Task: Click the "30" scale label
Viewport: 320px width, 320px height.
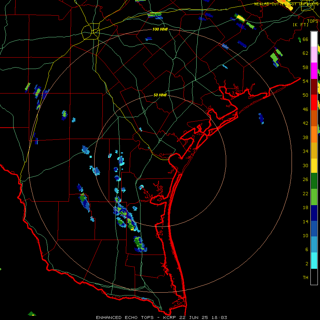Action: pyautogui.click(x=305, y=165)
